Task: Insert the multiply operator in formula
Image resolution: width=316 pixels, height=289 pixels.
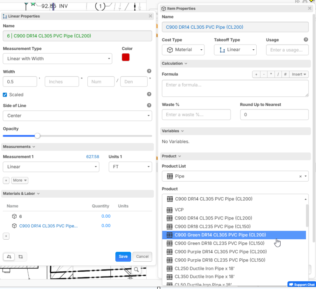Action: pyautogui.click(x=271, y=74)
